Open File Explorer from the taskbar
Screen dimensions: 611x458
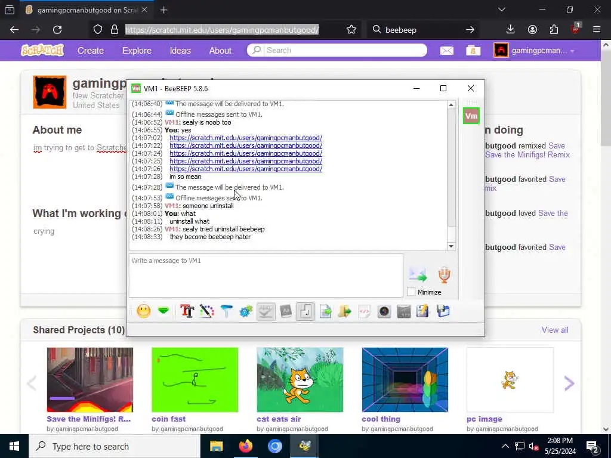tap(216, 446)
